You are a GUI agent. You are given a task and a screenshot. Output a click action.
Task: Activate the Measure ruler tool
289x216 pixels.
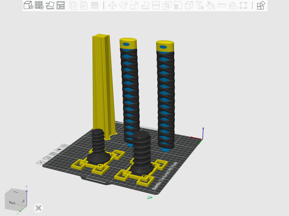(222, 5)
